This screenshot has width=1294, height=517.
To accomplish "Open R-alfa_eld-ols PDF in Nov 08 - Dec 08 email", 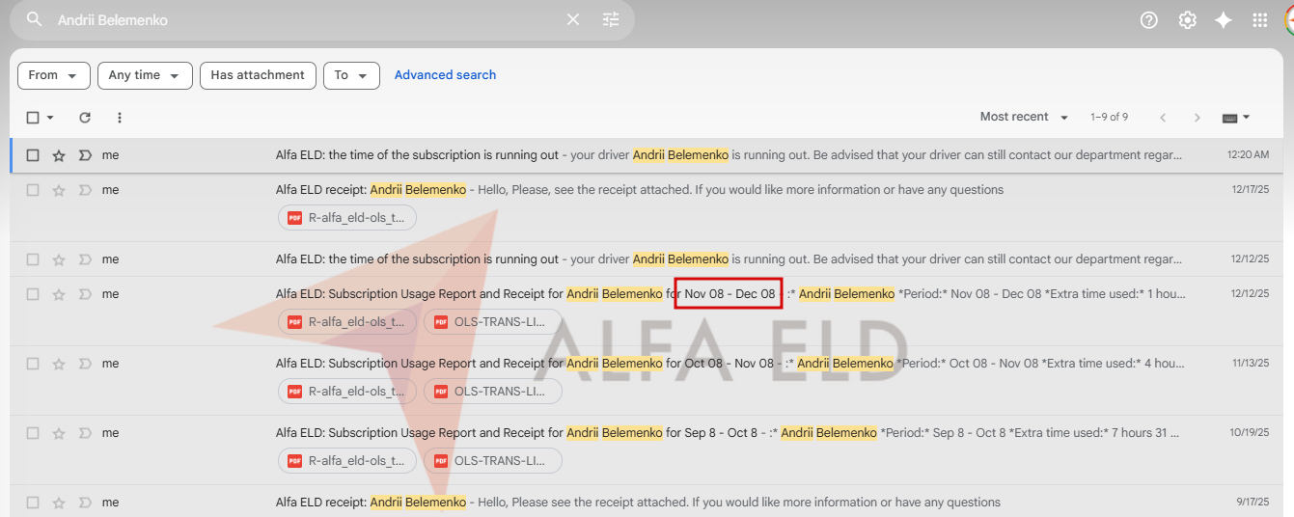I will pos(347,322).
